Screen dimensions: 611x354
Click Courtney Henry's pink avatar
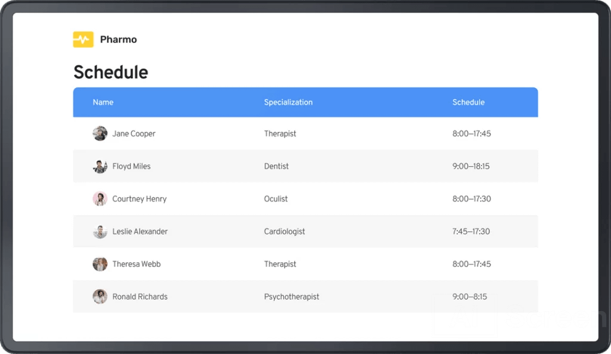pyautogui.click(x=100, y=199)
